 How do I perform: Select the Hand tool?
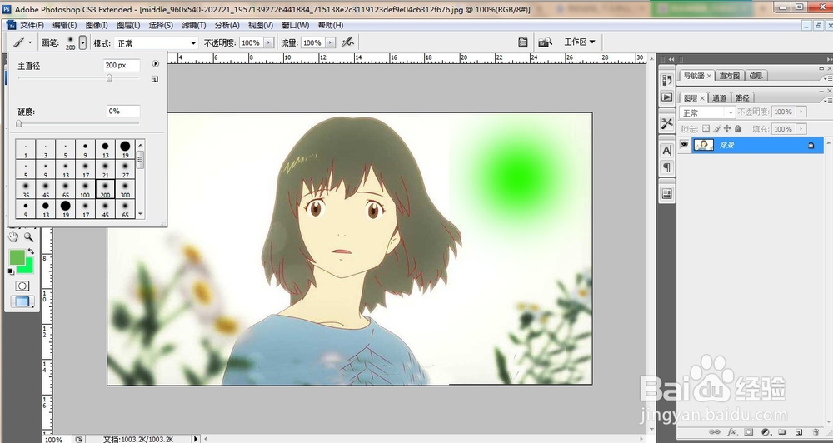point(14,237)
